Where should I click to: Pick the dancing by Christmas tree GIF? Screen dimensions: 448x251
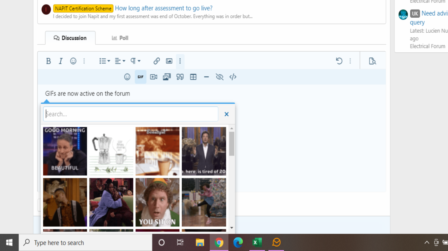click(x=204, y=202)
